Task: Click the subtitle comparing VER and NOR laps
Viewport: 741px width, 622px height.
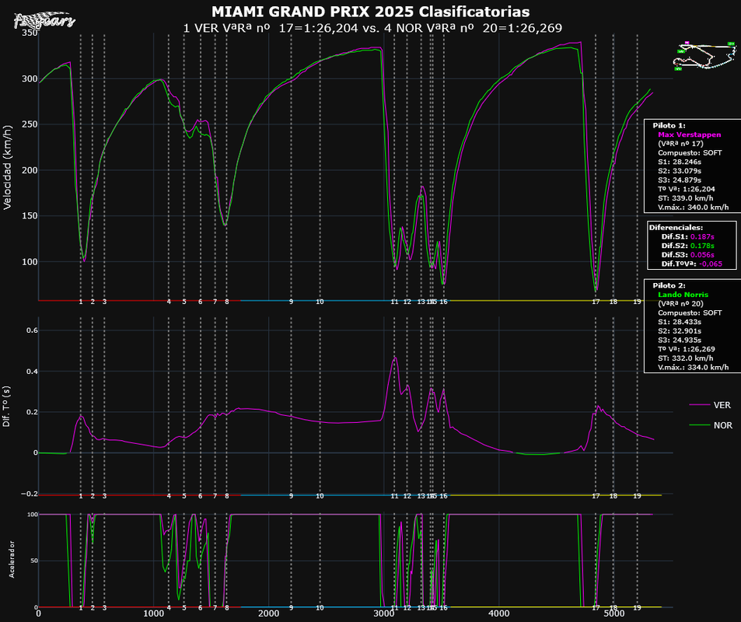Action: point(372,28)
